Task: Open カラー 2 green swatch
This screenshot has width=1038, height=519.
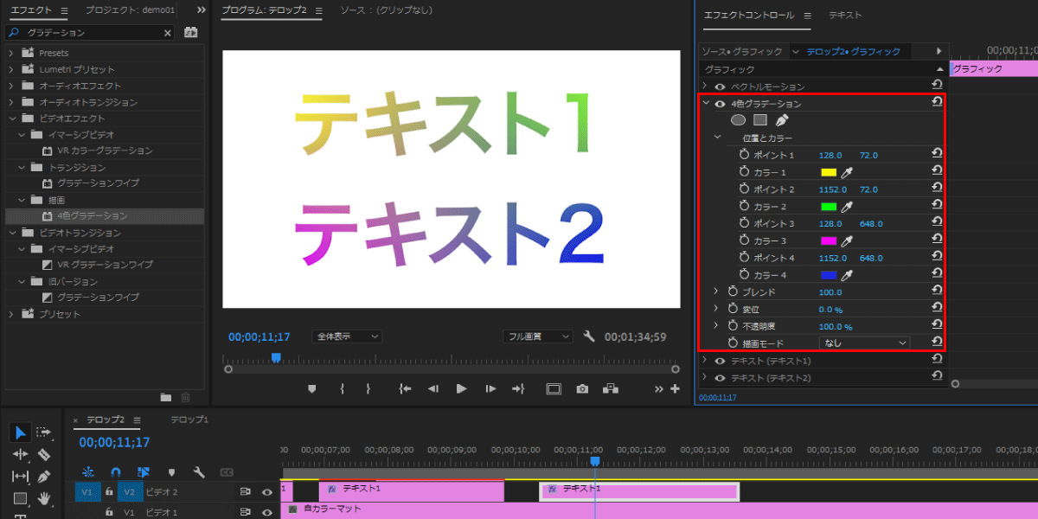Action: [828, 207]
